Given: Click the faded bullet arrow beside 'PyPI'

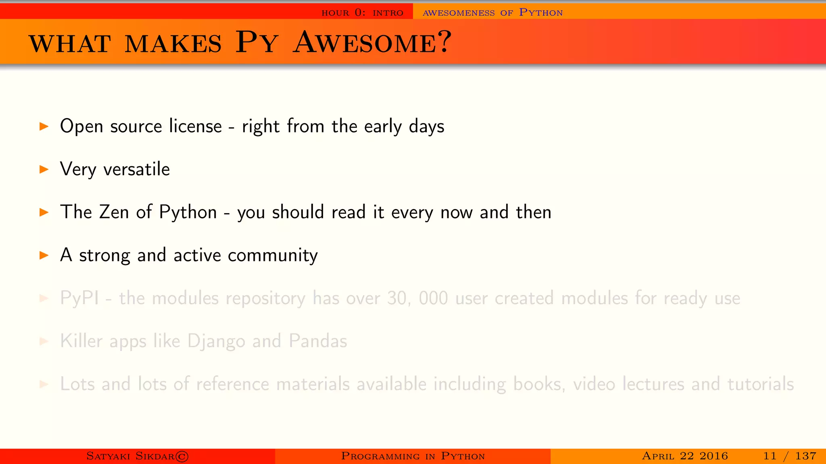Looking at the screenshot, I should point(44,298).
